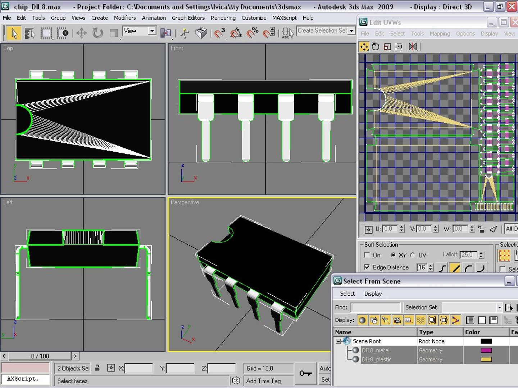Screen dimensions: 518x388
Task: Select the Move tool in Edit UVWs
Action: point(364,47)
